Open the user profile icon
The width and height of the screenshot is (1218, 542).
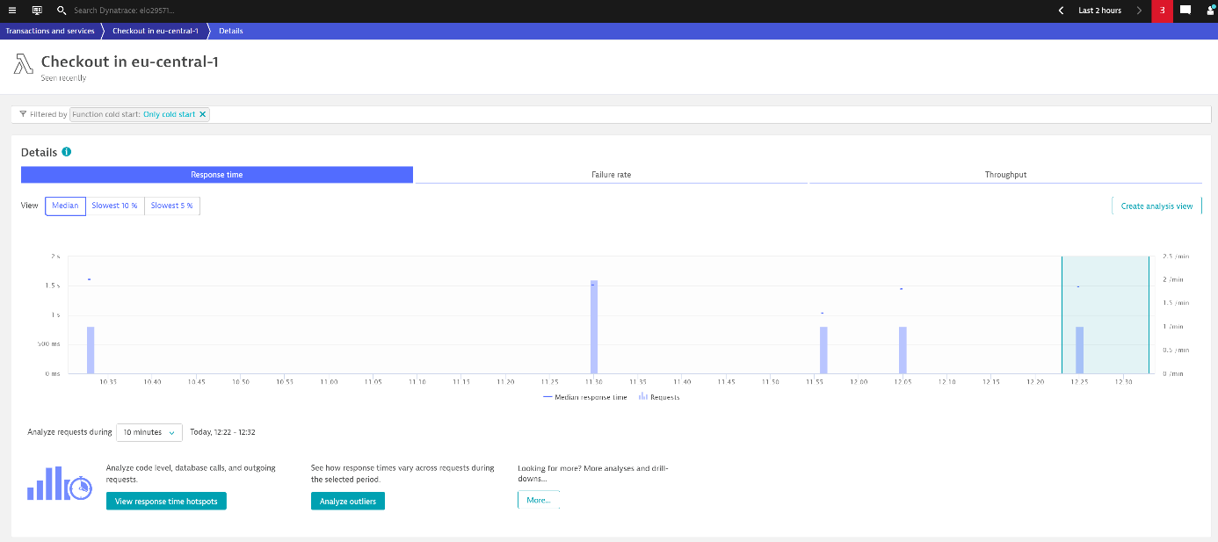coord(1208,11)
